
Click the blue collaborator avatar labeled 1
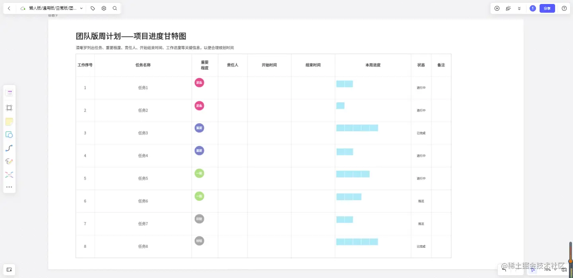click(x=532, y=8)
